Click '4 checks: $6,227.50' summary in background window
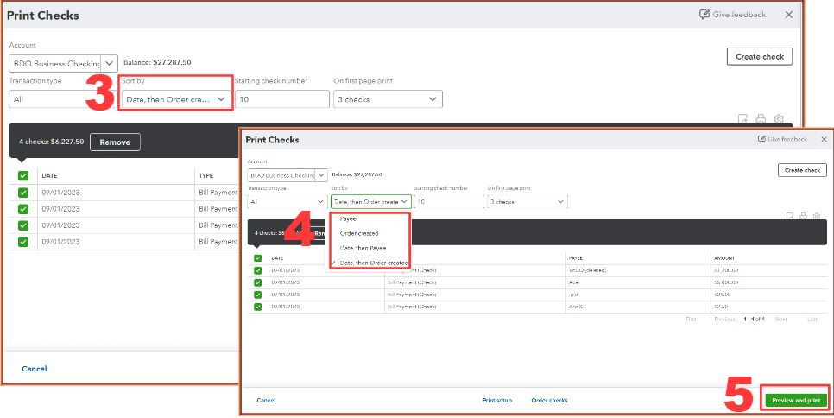This screenshot has width=834, height=418. click(x=52, y=142)
